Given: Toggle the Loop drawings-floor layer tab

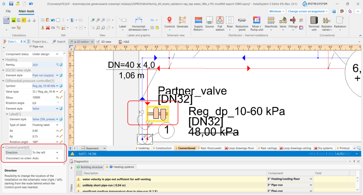Looking at the screenshot, I should click(239, 148).
